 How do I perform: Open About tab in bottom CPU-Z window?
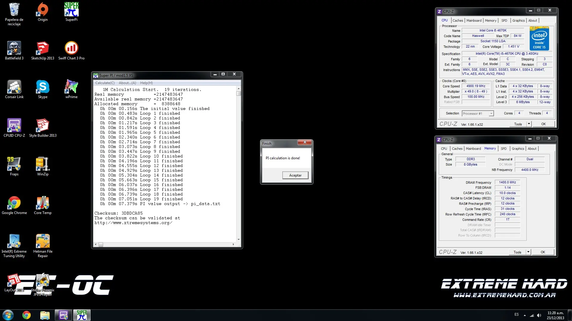(x=532, y=149)
